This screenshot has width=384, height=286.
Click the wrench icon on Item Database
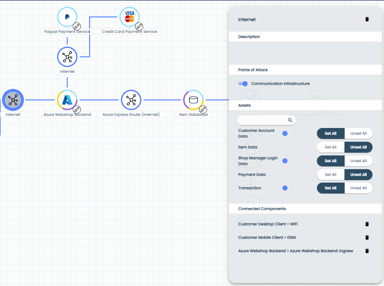pos(203,109)
